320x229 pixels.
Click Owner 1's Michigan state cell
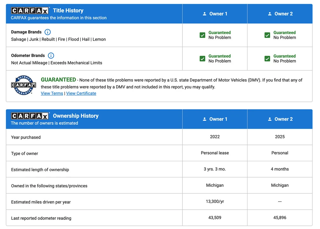click(x=215, y=185)
